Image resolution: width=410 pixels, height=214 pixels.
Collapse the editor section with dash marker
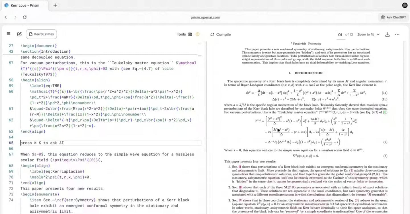200,56
